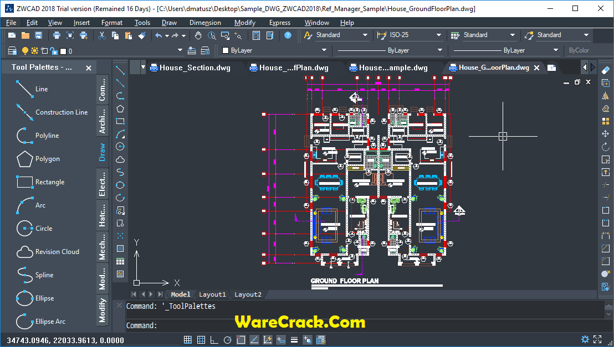614x347 pixels.
Task: Open the Modify palette side tab
Action: (102, 310)
